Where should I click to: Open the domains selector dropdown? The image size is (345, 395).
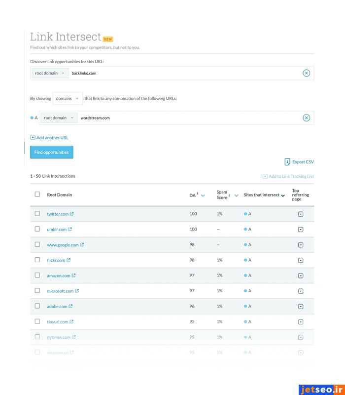(x=68, y=98)
